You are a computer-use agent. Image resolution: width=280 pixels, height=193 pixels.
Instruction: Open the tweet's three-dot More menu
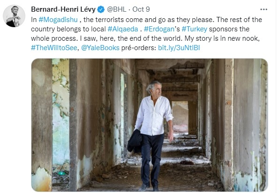coord(264,9)
